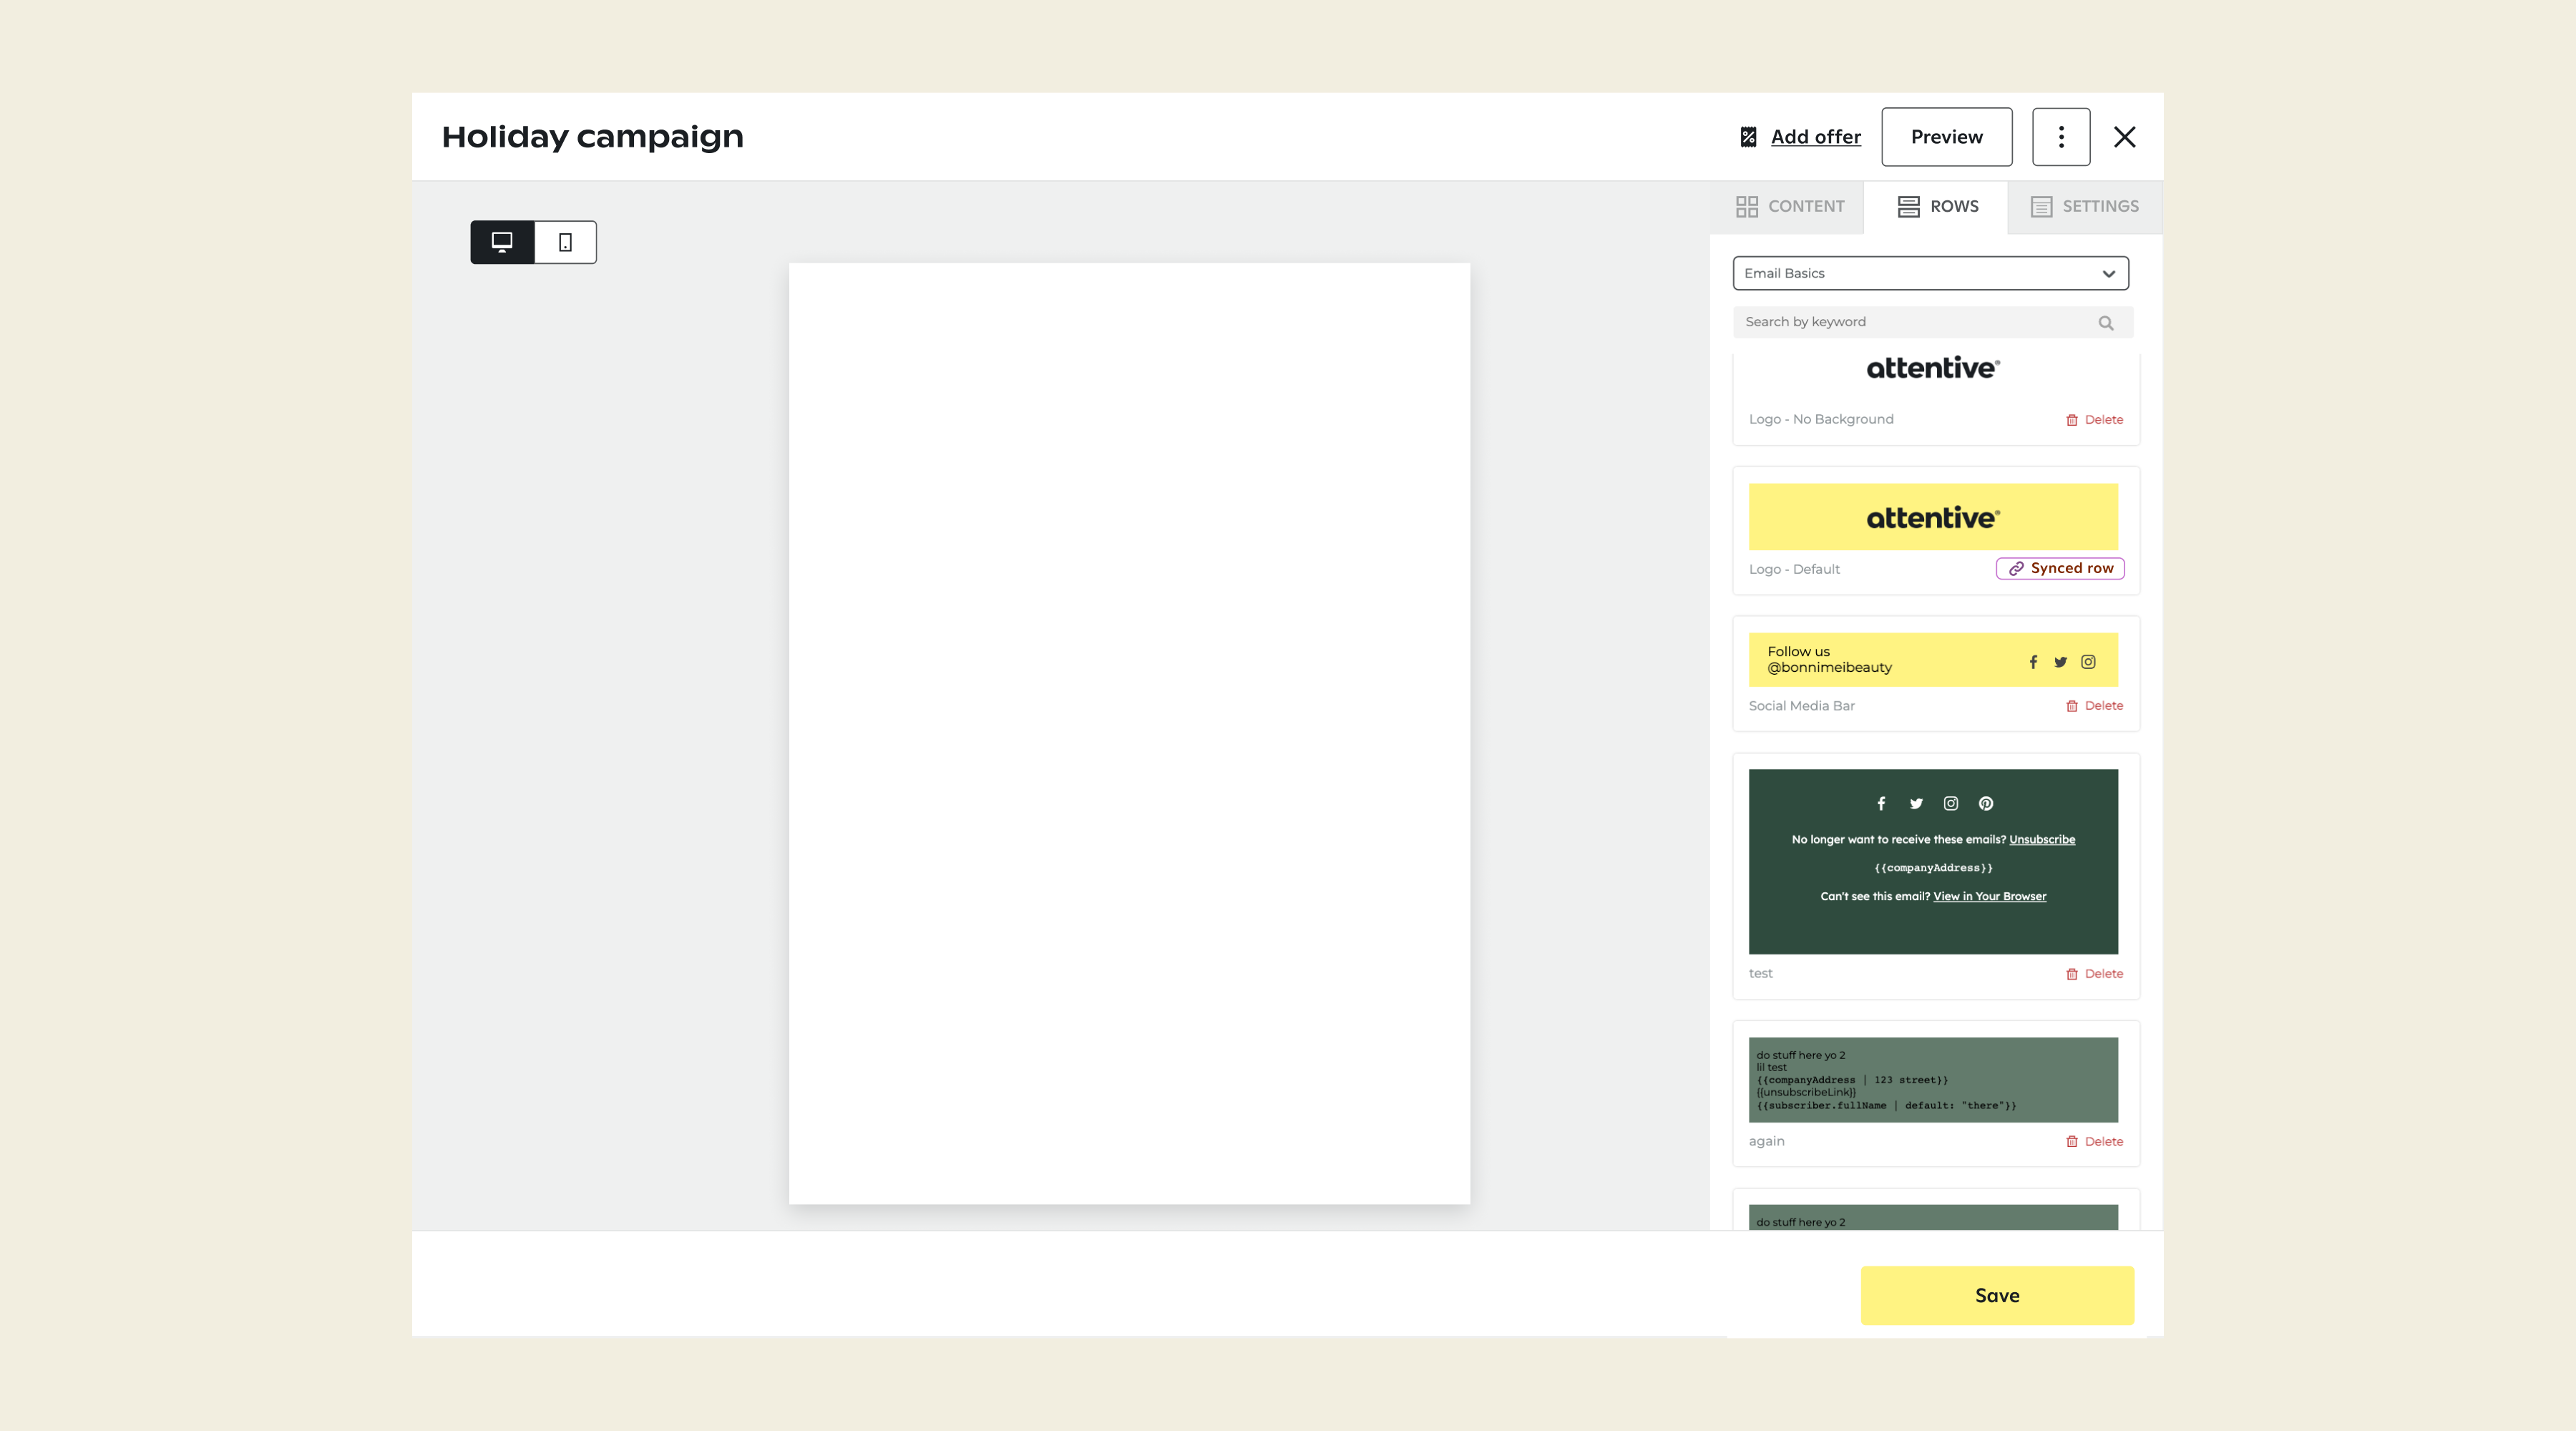2576x1431 pixels.
Task: Expand the Email Basics dropdown
Action: click(1930, 273)
